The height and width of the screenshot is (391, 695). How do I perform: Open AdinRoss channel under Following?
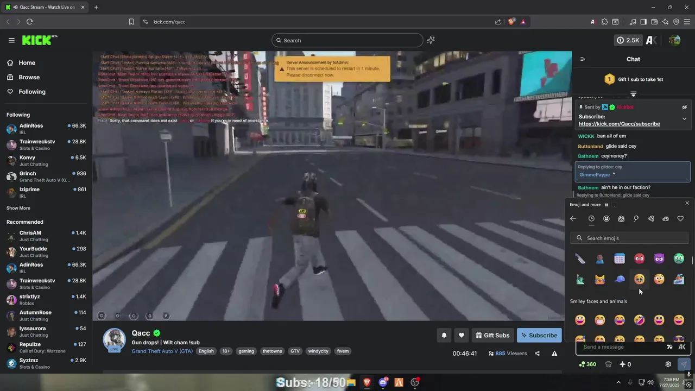46,129
